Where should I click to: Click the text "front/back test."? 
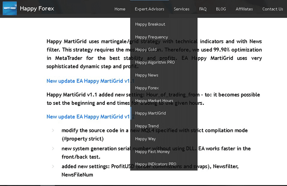pos(81,157)
